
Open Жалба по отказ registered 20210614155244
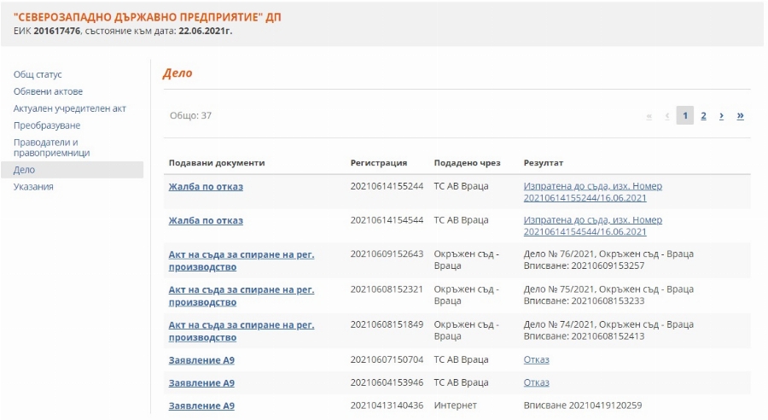pos(206,186)
